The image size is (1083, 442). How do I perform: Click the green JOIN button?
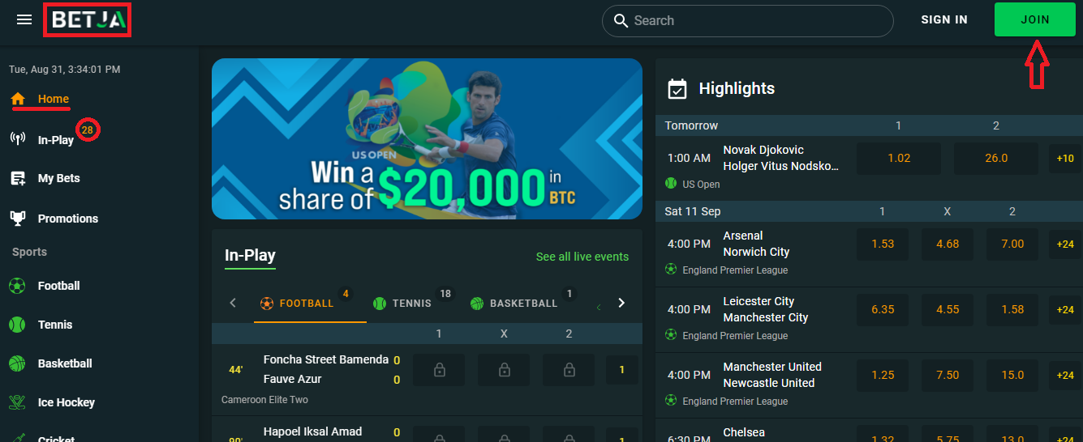coord(1035,19)
